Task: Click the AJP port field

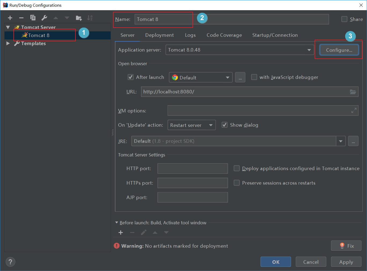Action: click(x=193, y=197)
